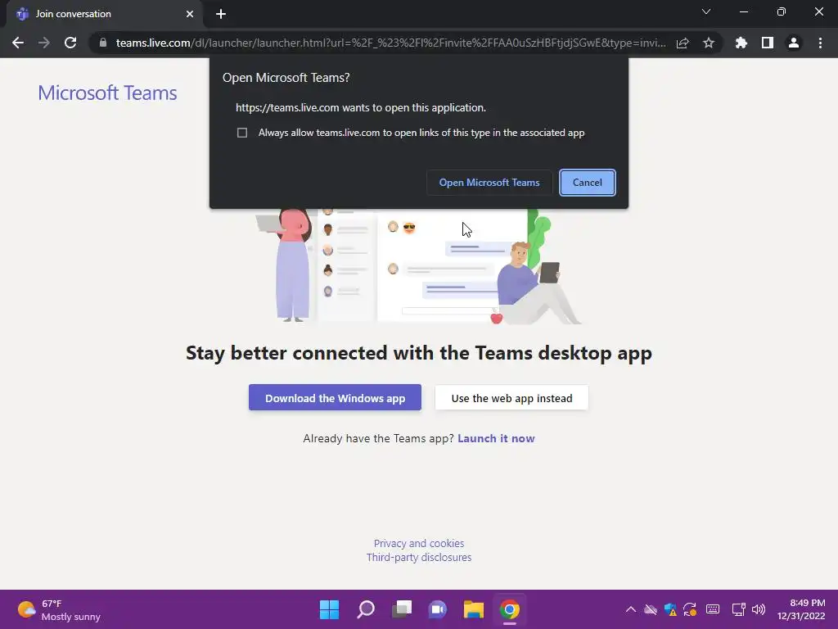Screen dimensions: 838x629
Task: Click the Microsoft Teams logo text
Action: 107,93
